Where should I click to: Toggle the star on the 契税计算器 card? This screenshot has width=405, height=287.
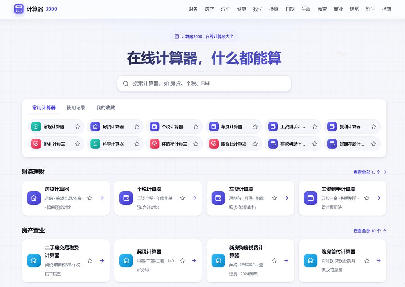182,261
